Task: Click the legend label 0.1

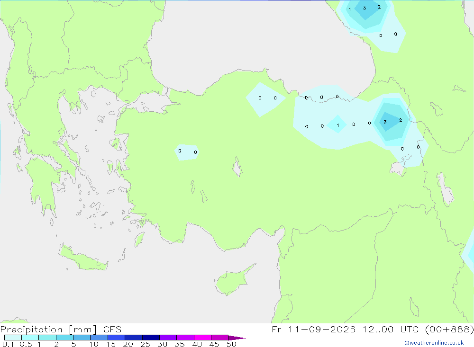Action: pyautogui.click(x=8, y=344)
